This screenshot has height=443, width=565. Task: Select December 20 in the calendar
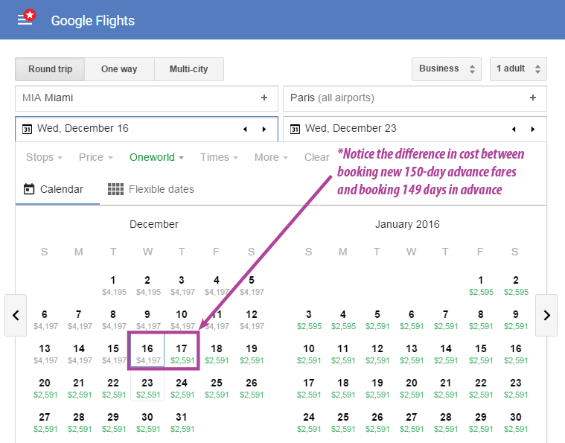pyautogui.click(x=45, y=388)
